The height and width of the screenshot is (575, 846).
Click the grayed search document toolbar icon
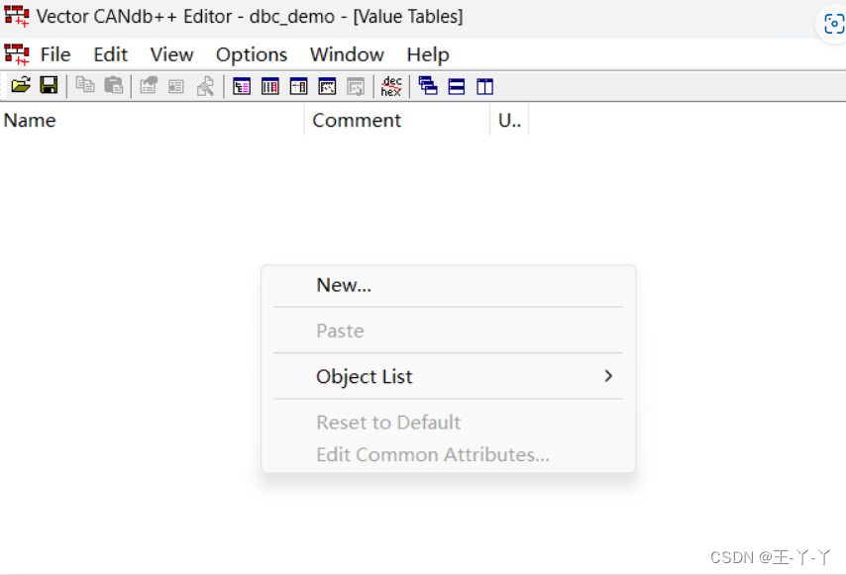(x=205, y=86)
